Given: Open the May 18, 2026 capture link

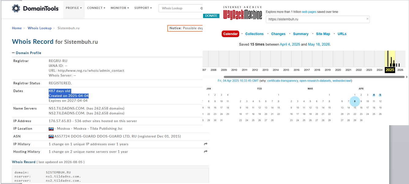Looking at the screenshot, I should [319, 44].
